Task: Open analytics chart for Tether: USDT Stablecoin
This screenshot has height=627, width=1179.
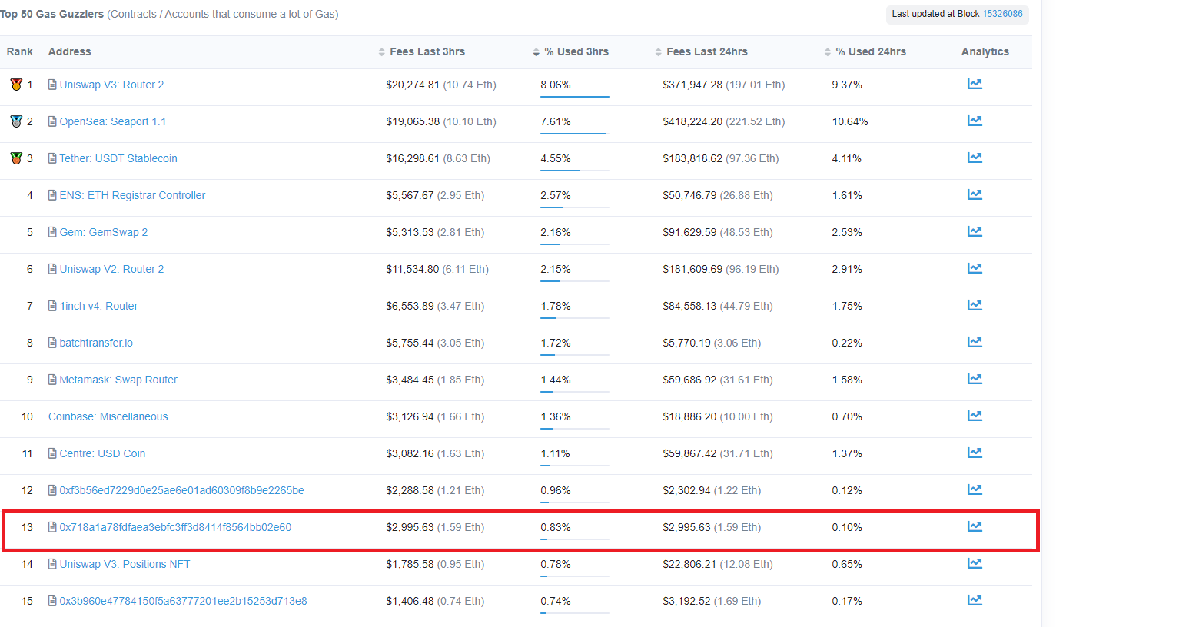Action: tap(975, 158)
